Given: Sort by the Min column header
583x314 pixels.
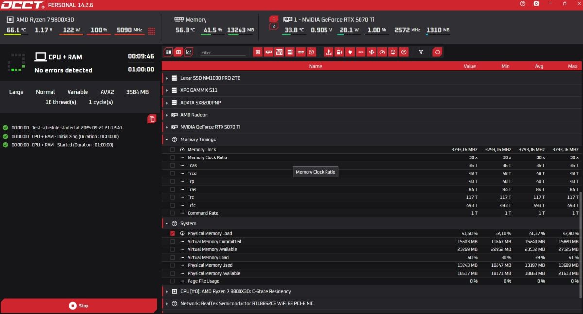Looking at the screenshot, I should 505,66.
